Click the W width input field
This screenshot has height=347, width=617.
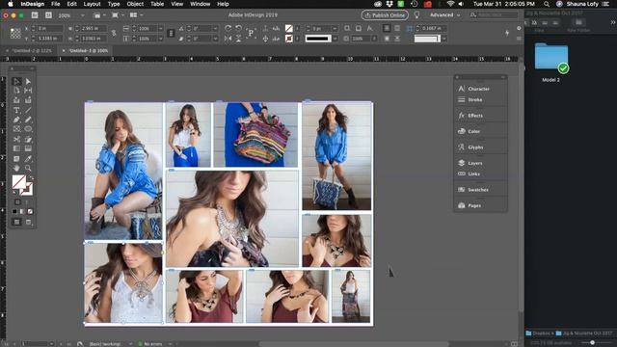coord(94,28)
